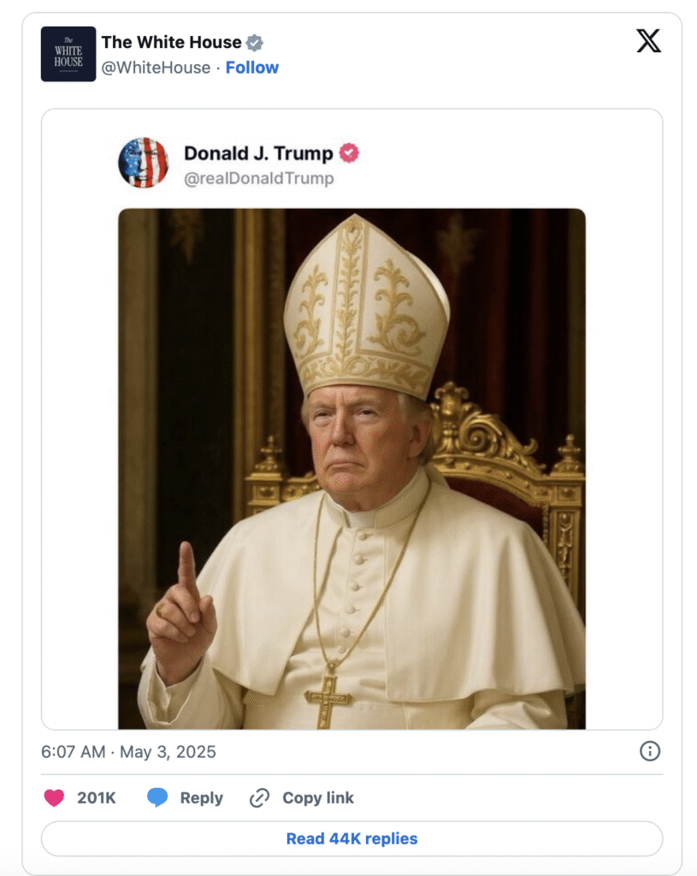The width and height of the screenshot is (697, 876).
Task: Click the "Copy link" text
Action: tap(318, 798)
